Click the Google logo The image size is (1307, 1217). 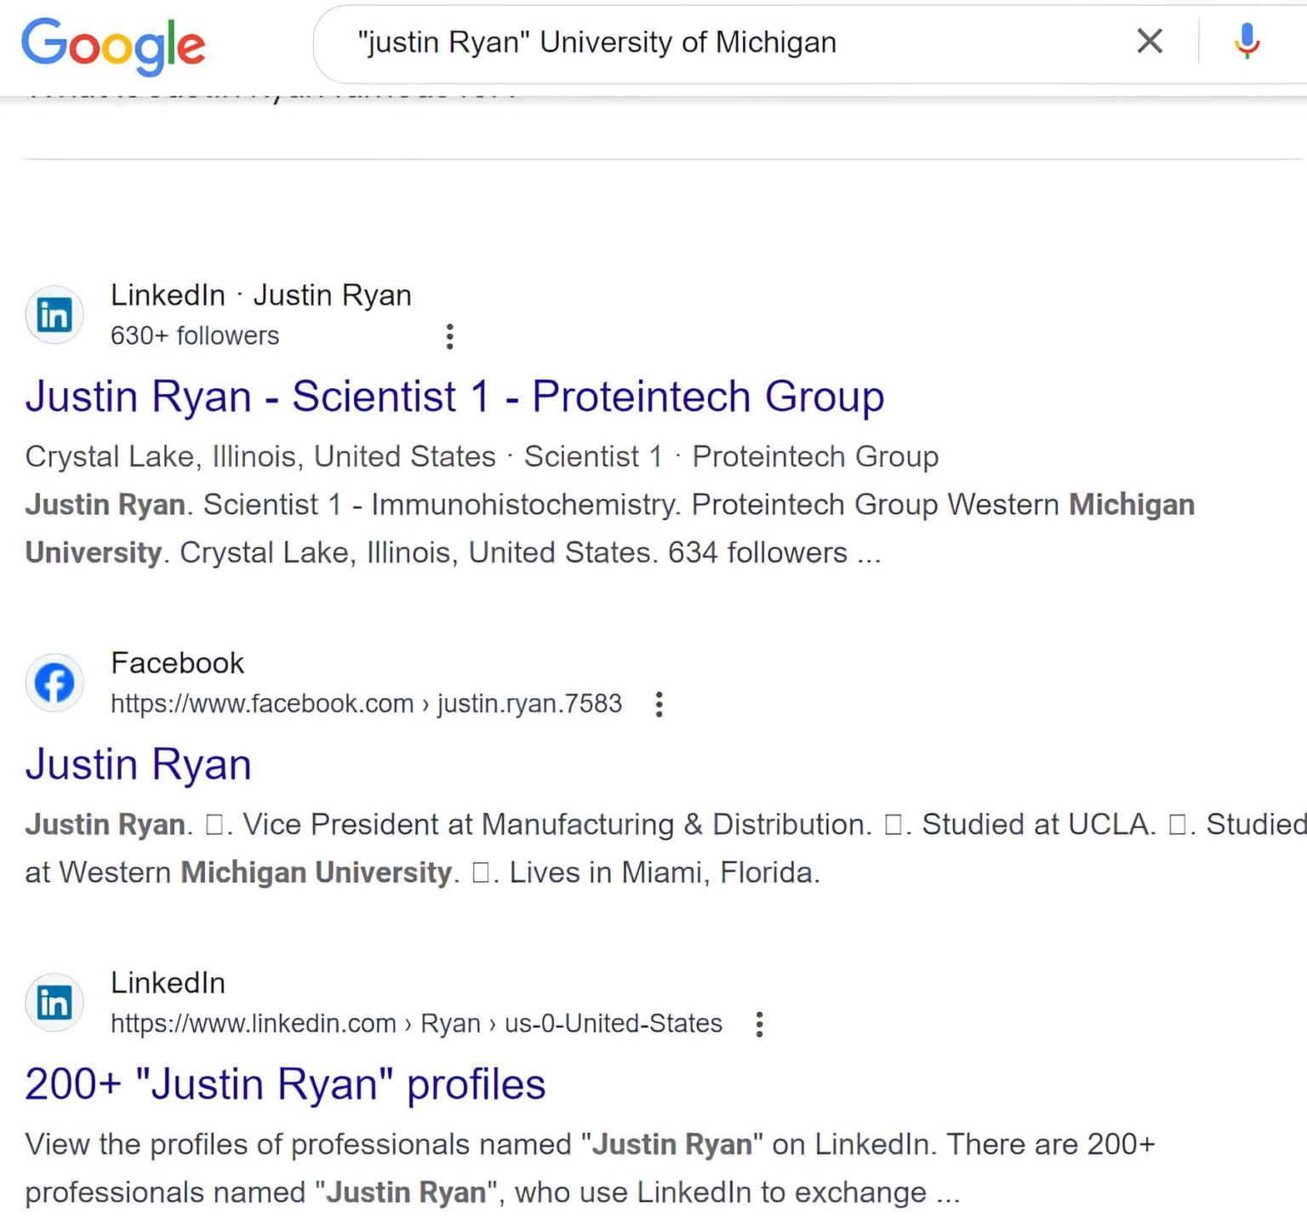(113, 44)
